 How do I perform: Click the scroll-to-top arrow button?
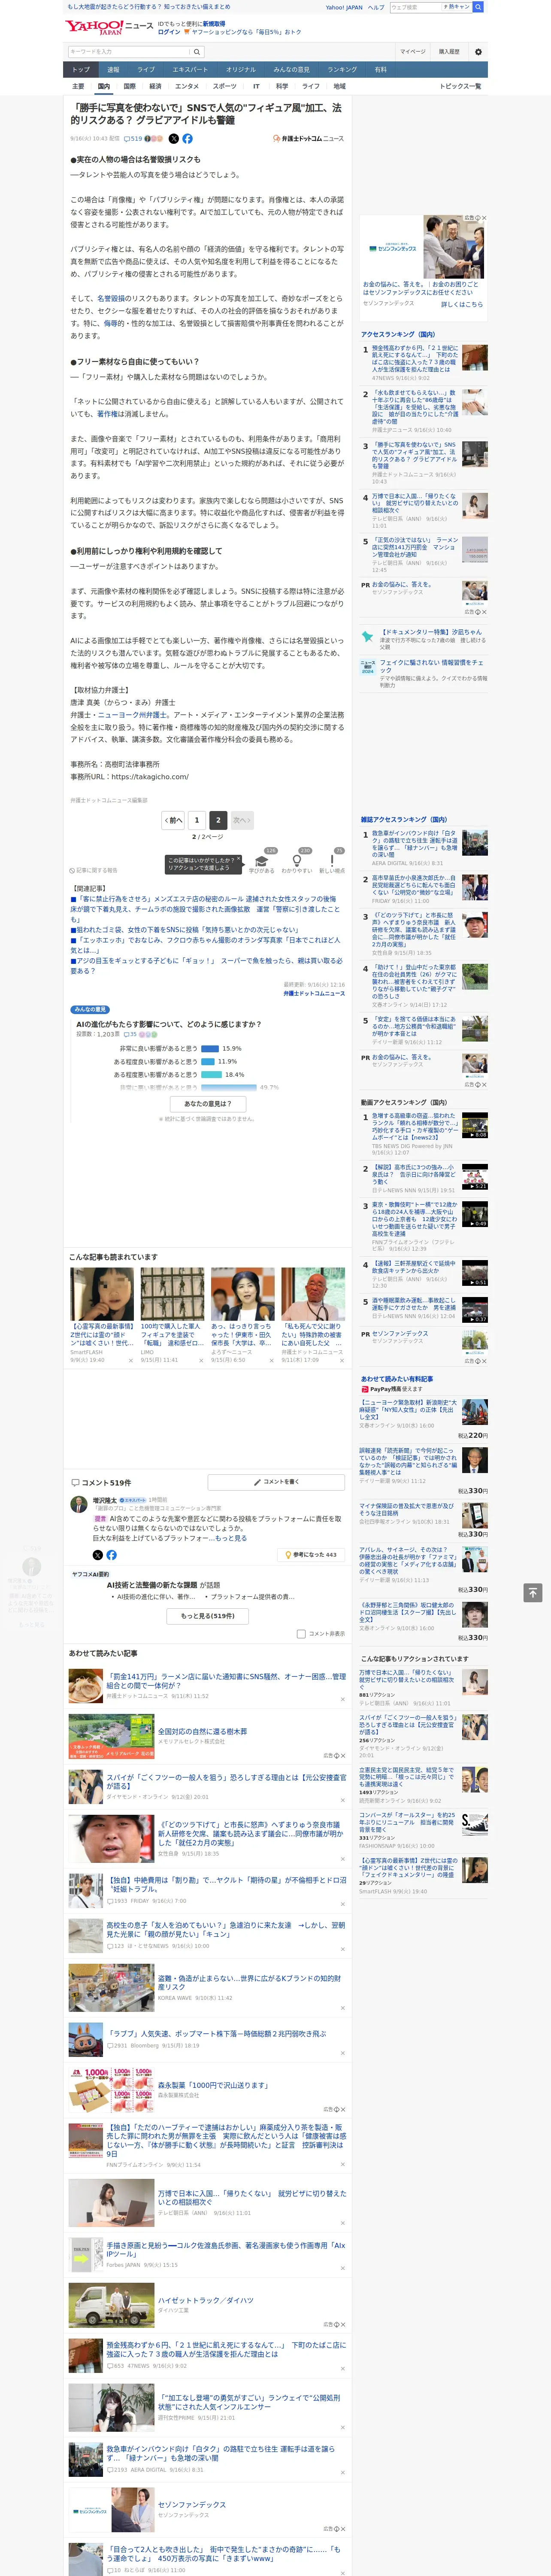pos(533,1592)
